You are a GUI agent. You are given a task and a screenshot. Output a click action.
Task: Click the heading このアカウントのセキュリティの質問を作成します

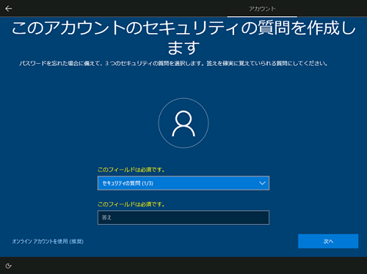coord(183,37)
